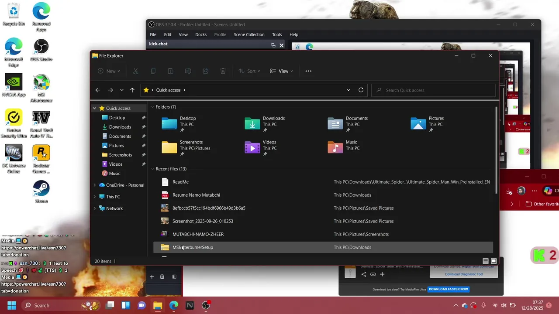Open the Microsoft Edge desktop shortcut

14,53
